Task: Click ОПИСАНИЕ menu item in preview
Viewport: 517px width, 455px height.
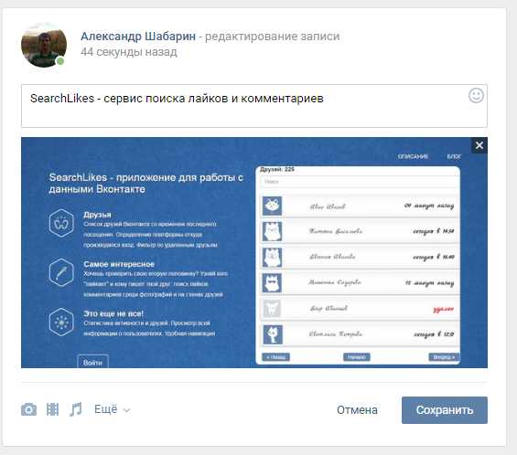Action: click(413, 156)
